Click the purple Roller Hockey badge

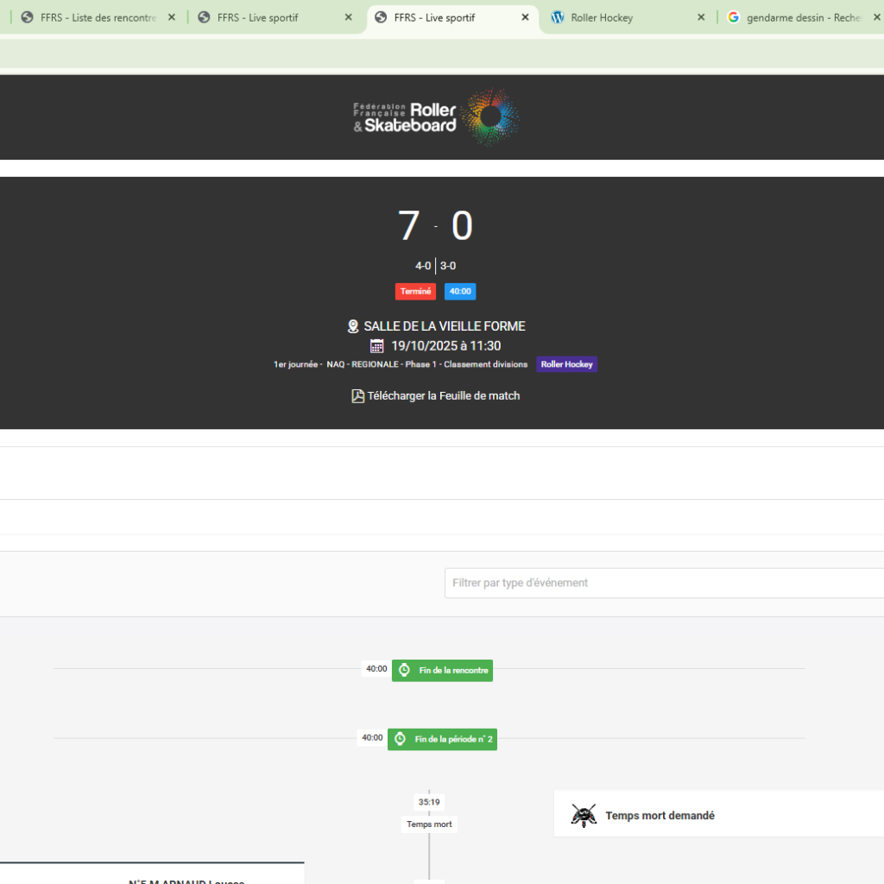pos(566,364)
